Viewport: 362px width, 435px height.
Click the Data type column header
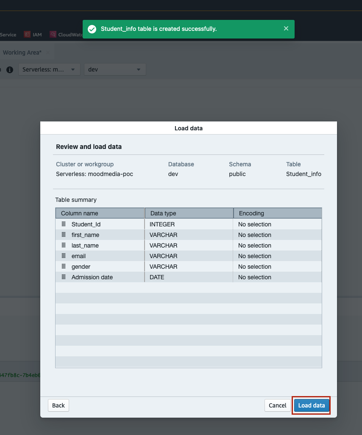click(189, 213)
